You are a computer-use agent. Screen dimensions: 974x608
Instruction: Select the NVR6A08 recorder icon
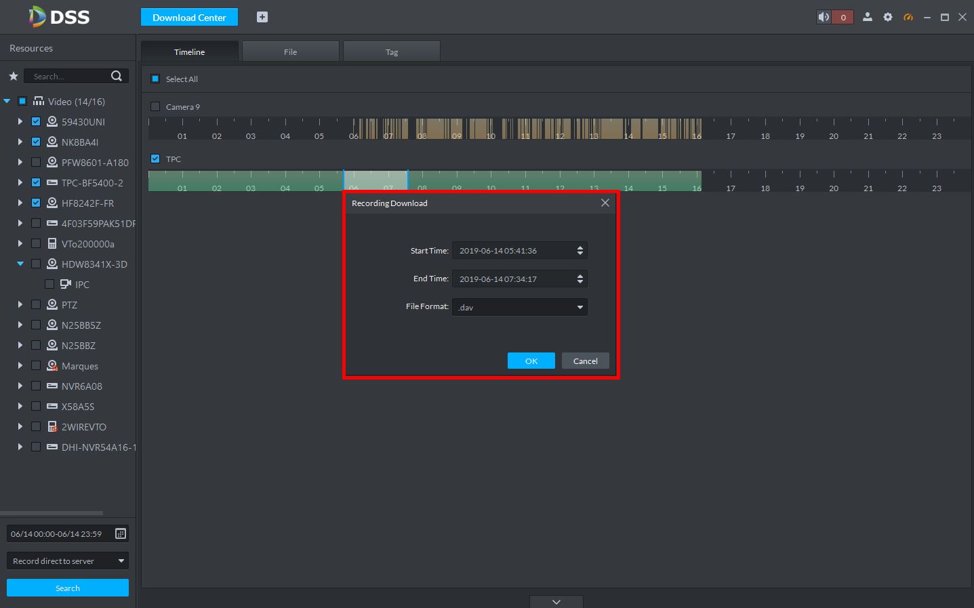pos(52,386)
